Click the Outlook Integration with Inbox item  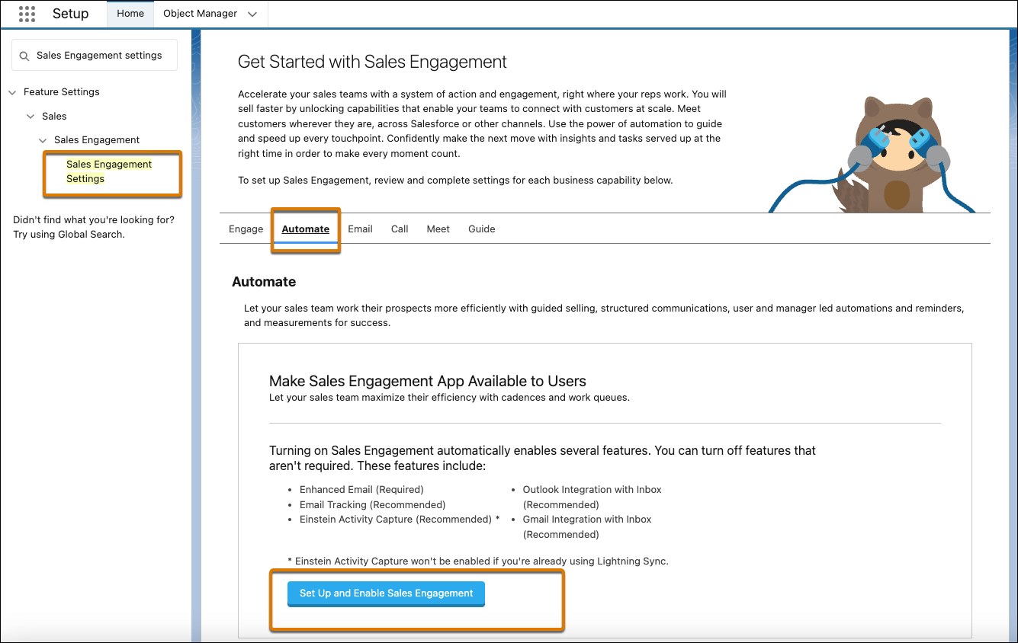tap(592, 497)
